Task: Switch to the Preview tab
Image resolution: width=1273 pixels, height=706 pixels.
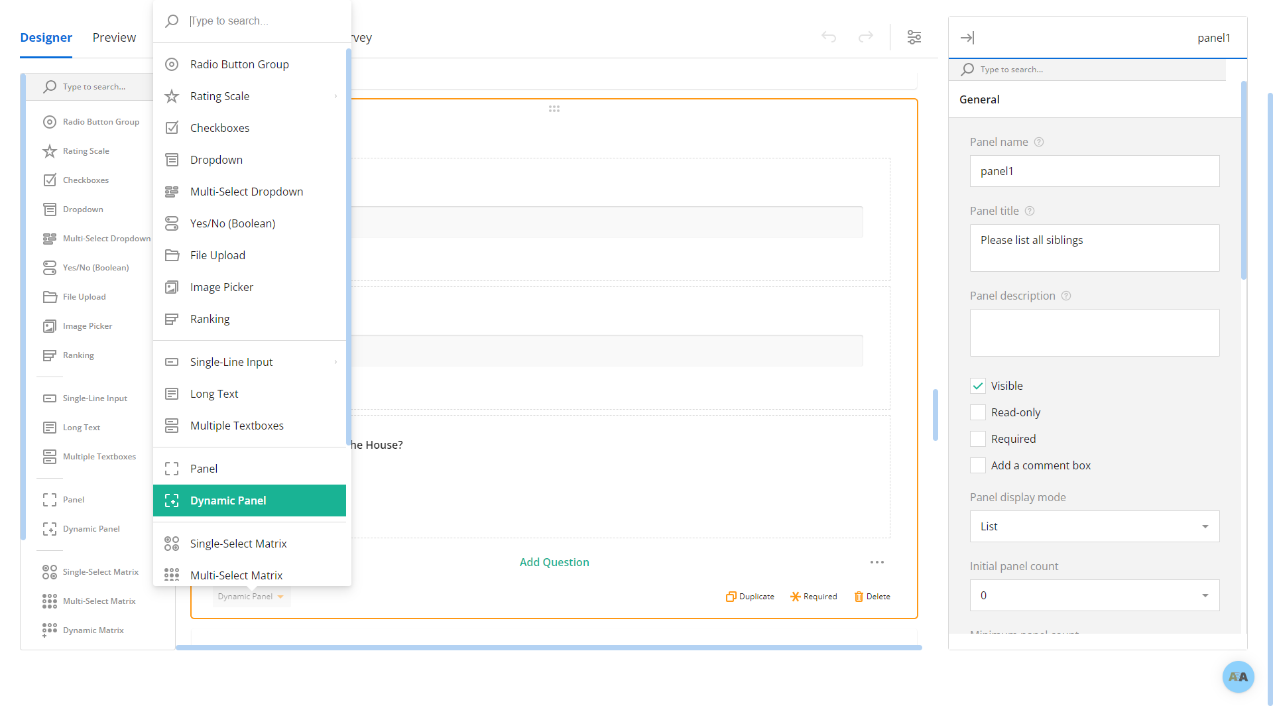Action: click(x=114, y=38)
